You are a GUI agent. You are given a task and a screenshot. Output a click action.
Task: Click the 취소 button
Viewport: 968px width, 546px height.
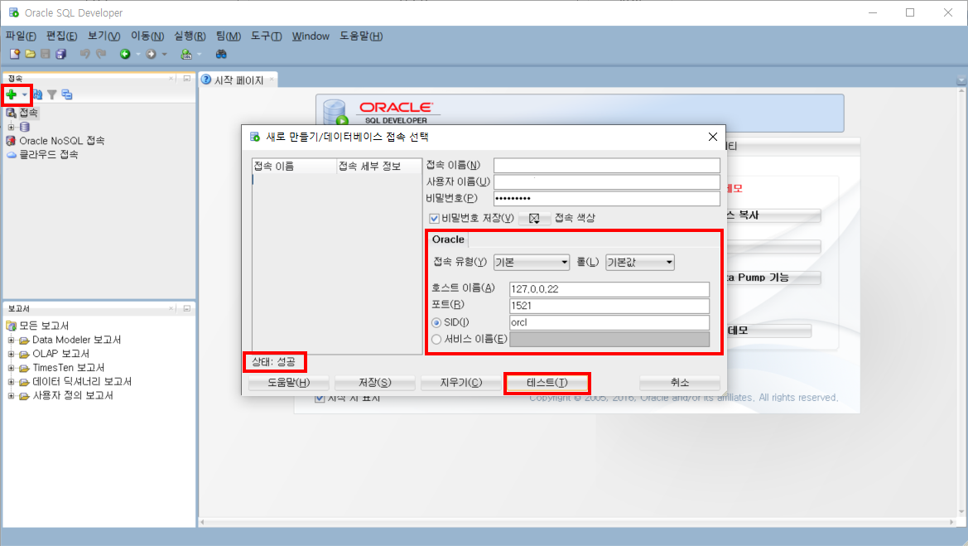[x=680, y=383]
